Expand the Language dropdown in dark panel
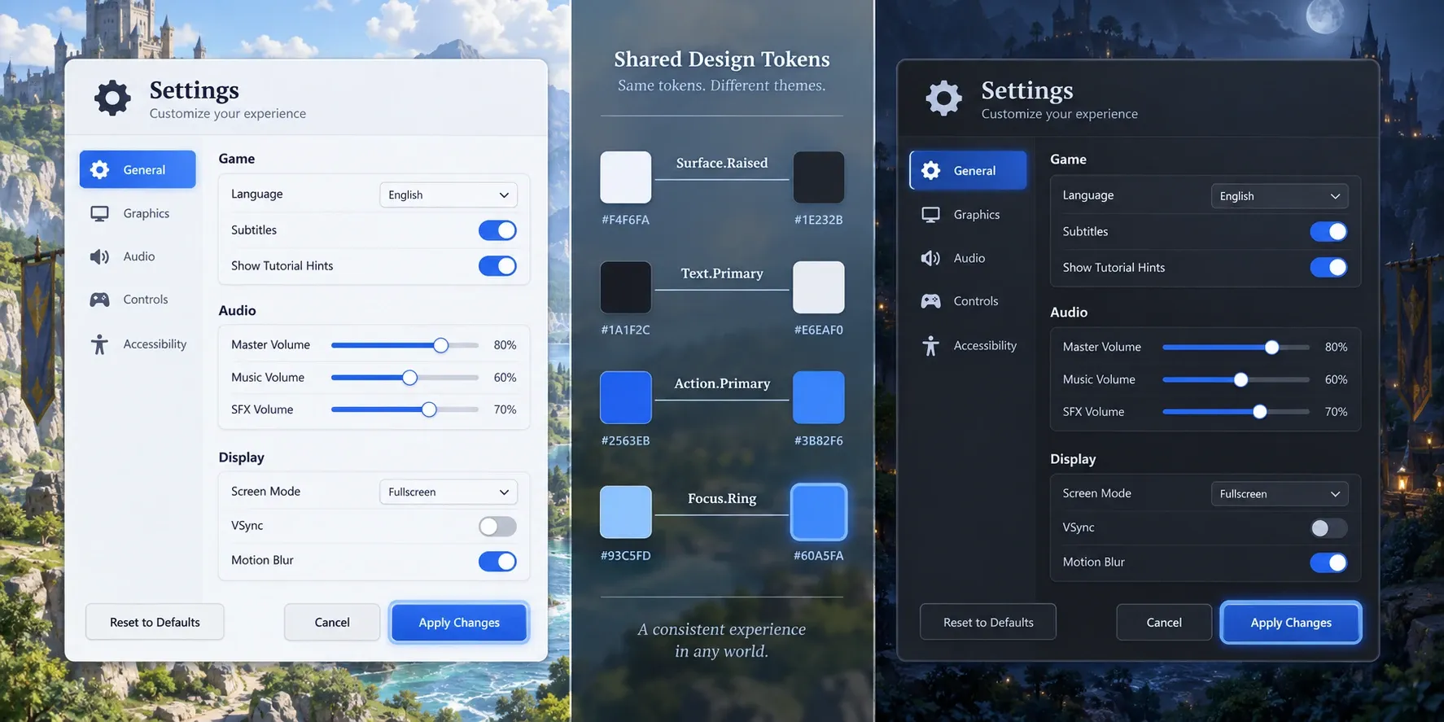1444x722 pixels. (1280, 196)
